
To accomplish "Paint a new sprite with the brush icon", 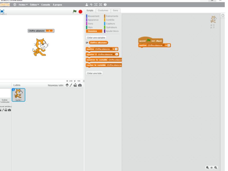I will [x=71, y=85].
